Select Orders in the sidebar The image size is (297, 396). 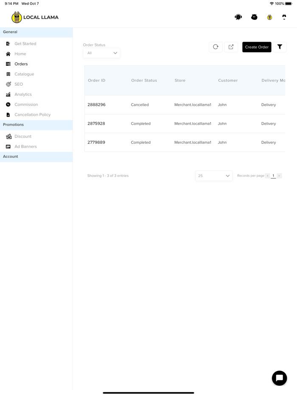[x=21, y=64]
